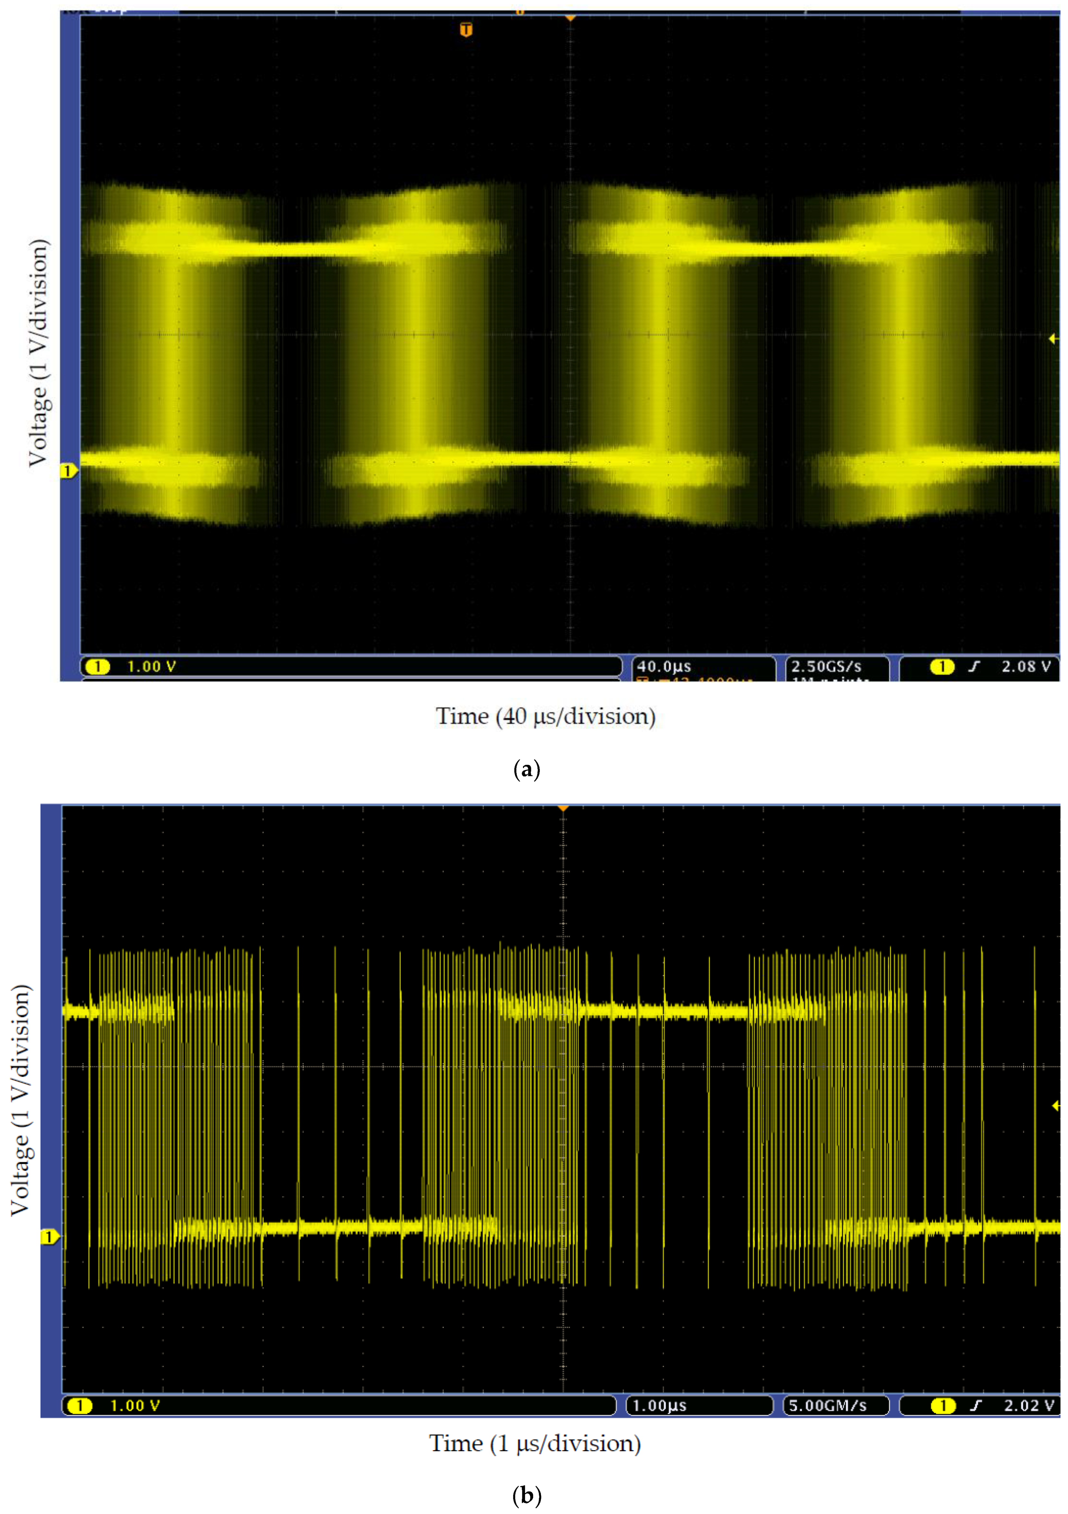This screenshot has width=1068, height=1514.
Task: Click the rising-edge trigger symbol in plot (a) readout
Action: tap(974, 667)
